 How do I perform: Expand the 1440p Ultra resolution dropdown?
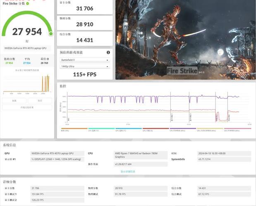pos(85,66)
